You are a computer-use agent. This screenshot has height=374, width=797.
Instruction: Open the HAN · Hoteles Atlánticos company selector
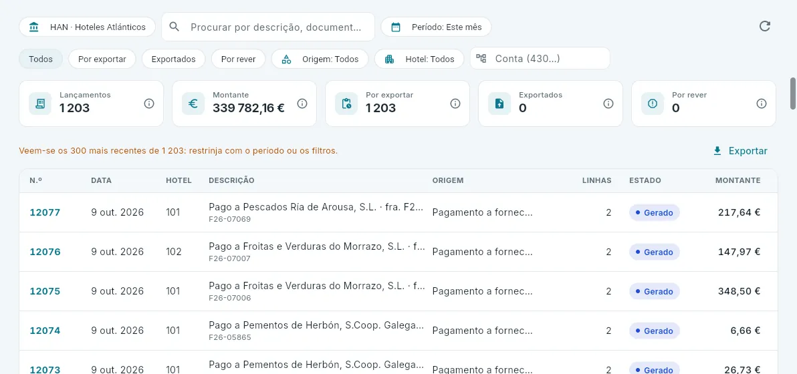point(87,27)
